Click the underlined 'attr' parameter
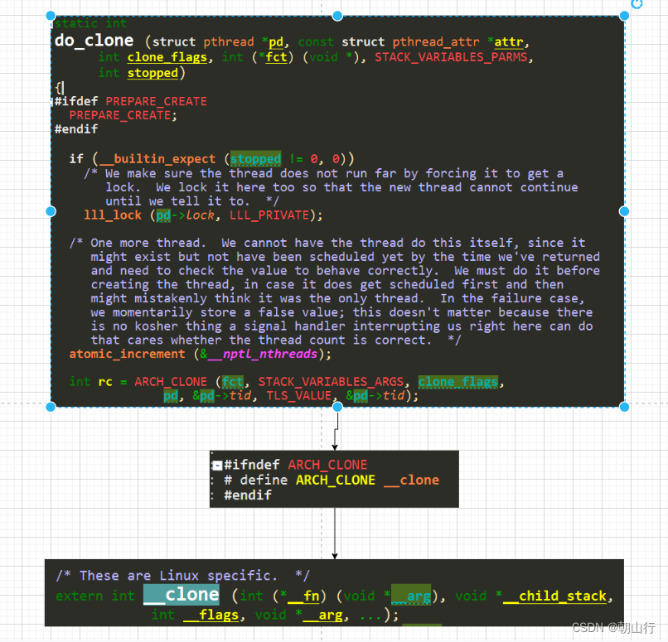Image resolution: width=668 pixels, height=642 pixels. 509,41
